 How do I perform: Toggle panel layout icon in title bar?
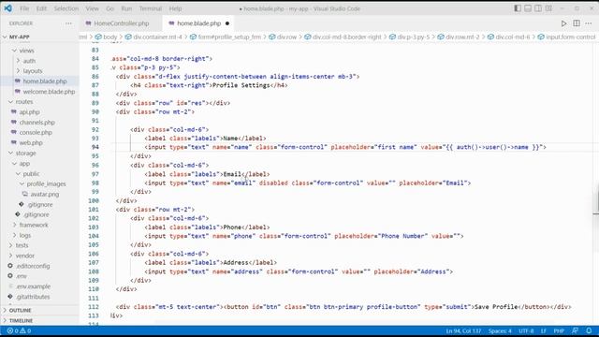(x=528, y=8)
